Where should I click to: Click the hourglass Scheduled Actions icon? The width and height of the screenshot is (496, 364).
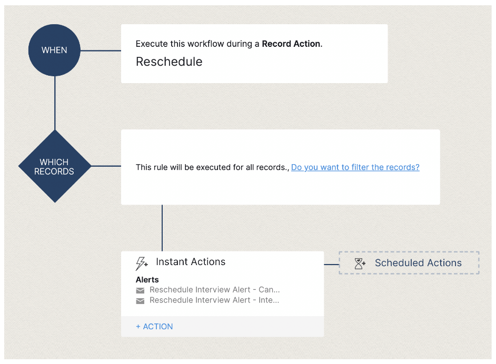[360, 264]
